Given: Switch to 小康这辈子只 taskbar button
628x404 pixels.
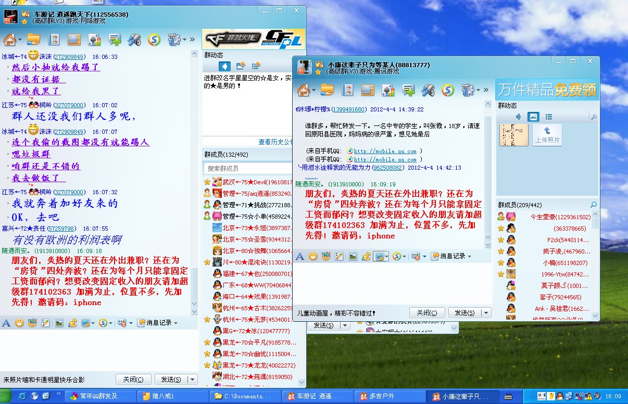Looking at the screenshot, I should pos(462,397).
